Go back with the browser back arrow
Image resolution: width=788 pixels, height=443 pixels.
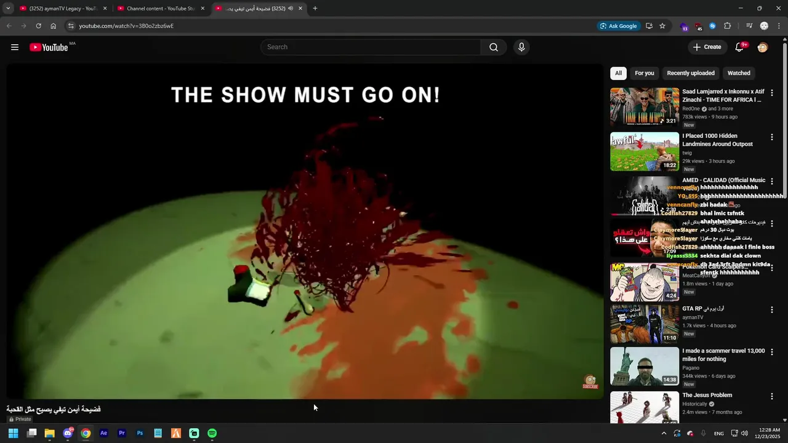pos(9,26)
